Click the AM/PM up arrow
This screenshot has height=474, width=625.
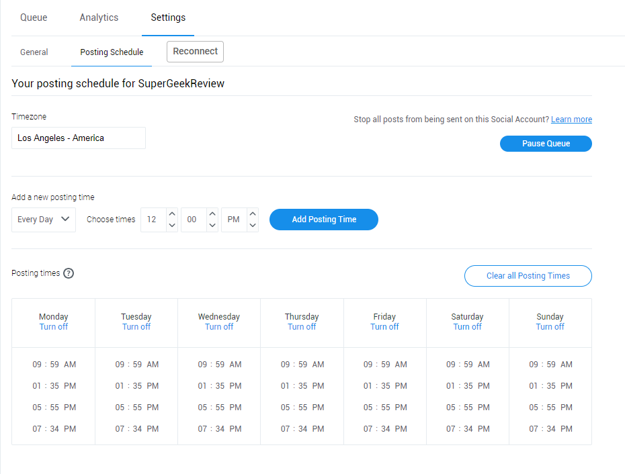coord(252,215)
